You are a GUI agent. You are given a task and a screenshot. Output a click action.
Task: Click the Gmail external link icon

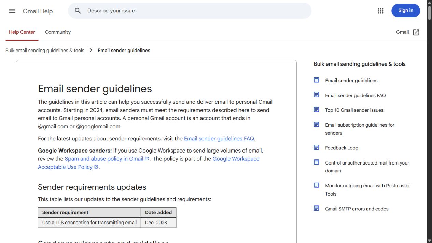click(x=416, y=32)
